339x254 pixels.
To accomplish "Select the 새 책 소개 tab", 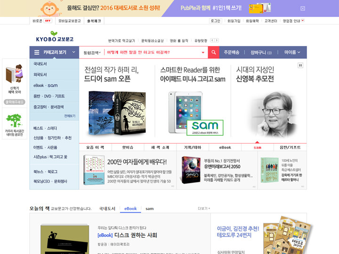I will 160,147.
